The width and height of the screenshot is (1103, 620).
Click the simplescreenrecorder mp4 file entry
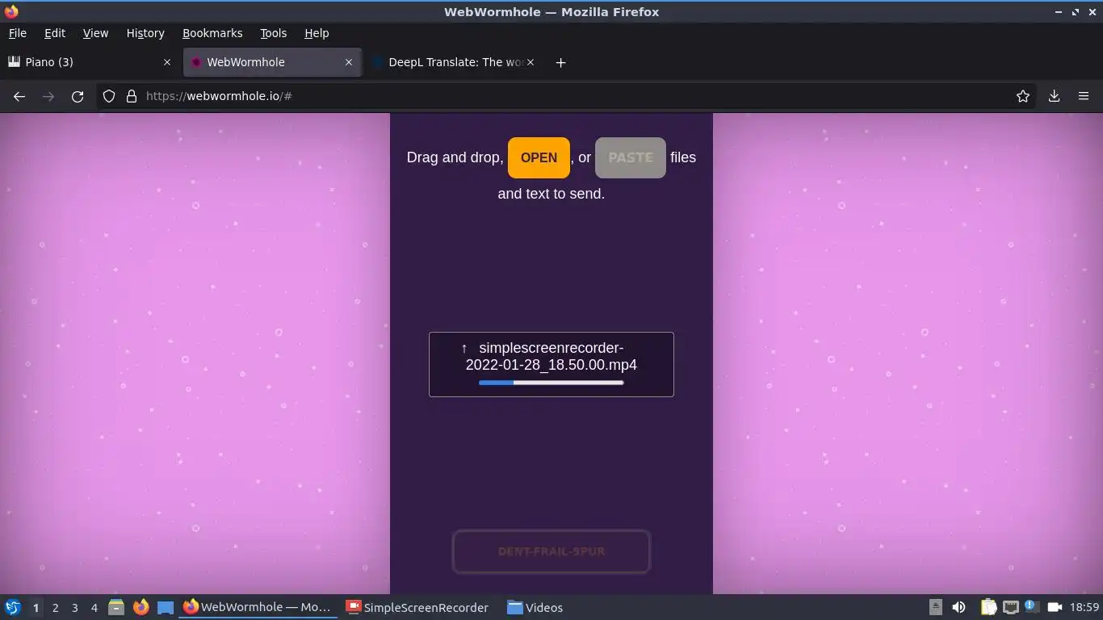551,364
